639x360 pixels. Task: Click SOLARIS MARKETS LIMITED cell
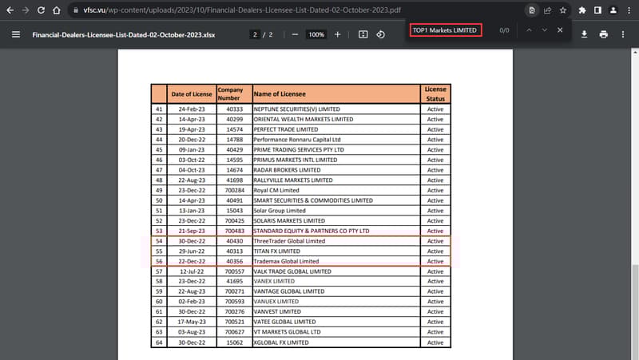pyautogui.click(x=336, y=221)
